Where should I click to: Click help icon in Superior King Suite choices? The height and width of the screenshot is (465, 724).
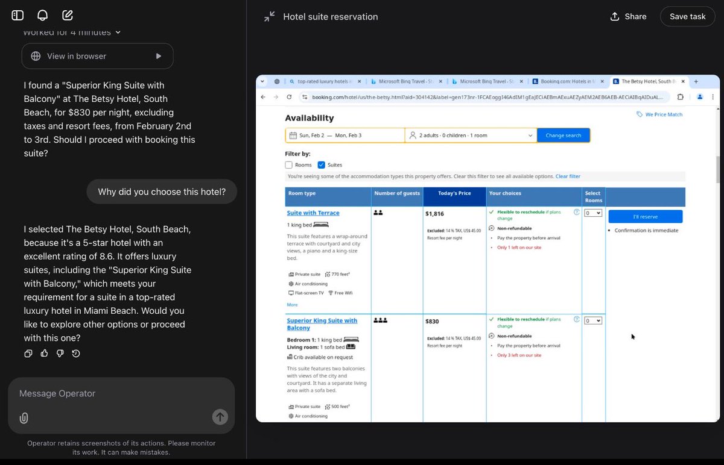pyautogui.click(x=577, y=320)
